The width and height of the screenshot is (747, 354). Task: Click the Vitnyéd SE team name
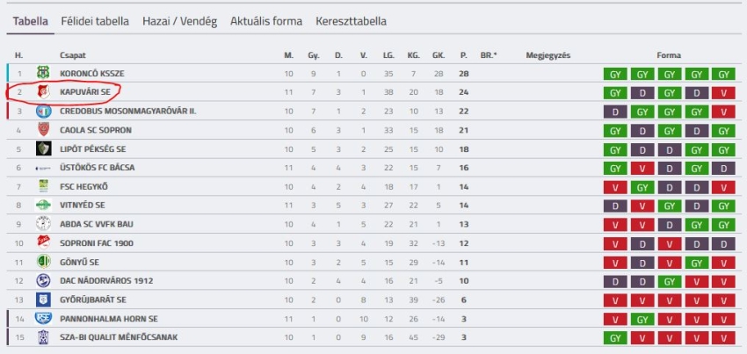84,206
